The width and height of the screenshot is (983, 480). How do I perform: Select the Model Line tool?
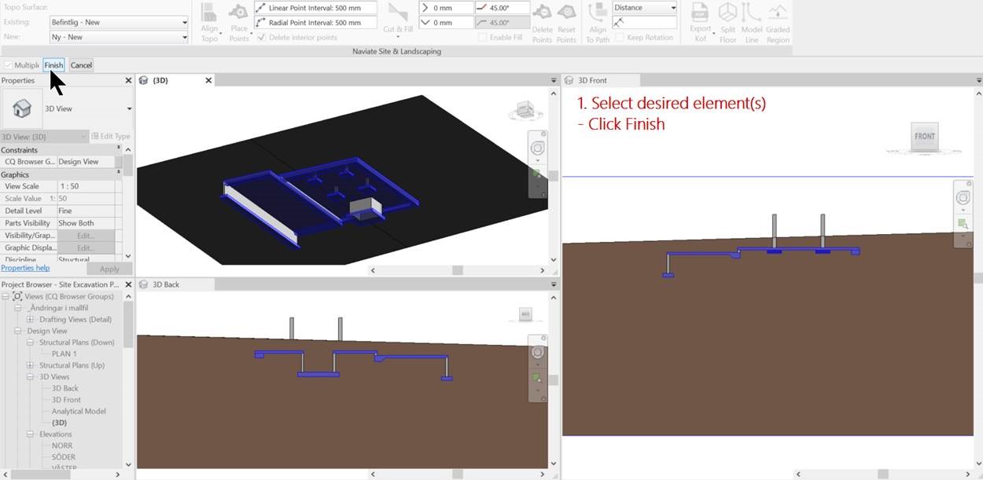click(x=751, y=19)
